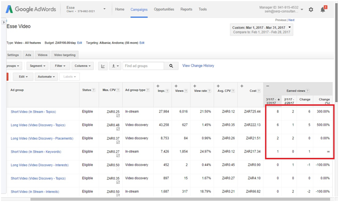Click the ZAR725.44 cost cell
The width and height of the screenshot is (339, 202).
[x=252, y=111]
